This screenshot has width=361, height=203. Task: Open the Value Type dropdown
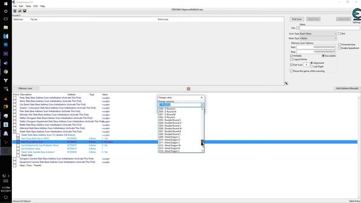pos(318,38)
